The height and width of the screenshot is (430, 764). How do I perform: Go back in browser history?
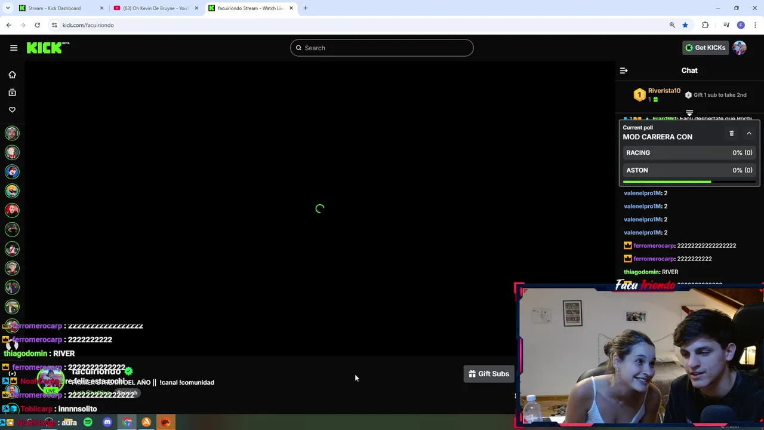tap(8, 25)
